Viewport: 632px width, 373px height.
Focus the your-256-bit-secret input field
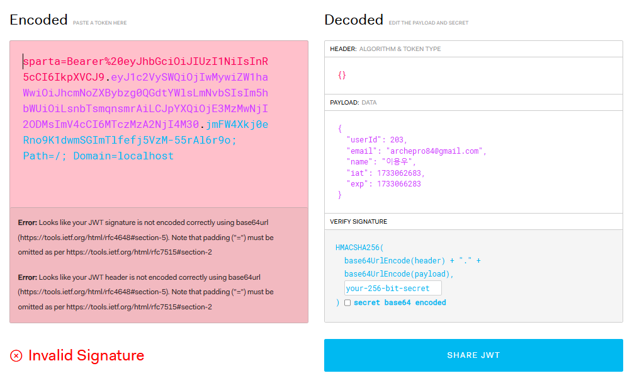click(x=393, y=289)
